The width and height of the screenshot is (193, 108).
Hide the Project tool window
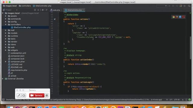point(47,10)
